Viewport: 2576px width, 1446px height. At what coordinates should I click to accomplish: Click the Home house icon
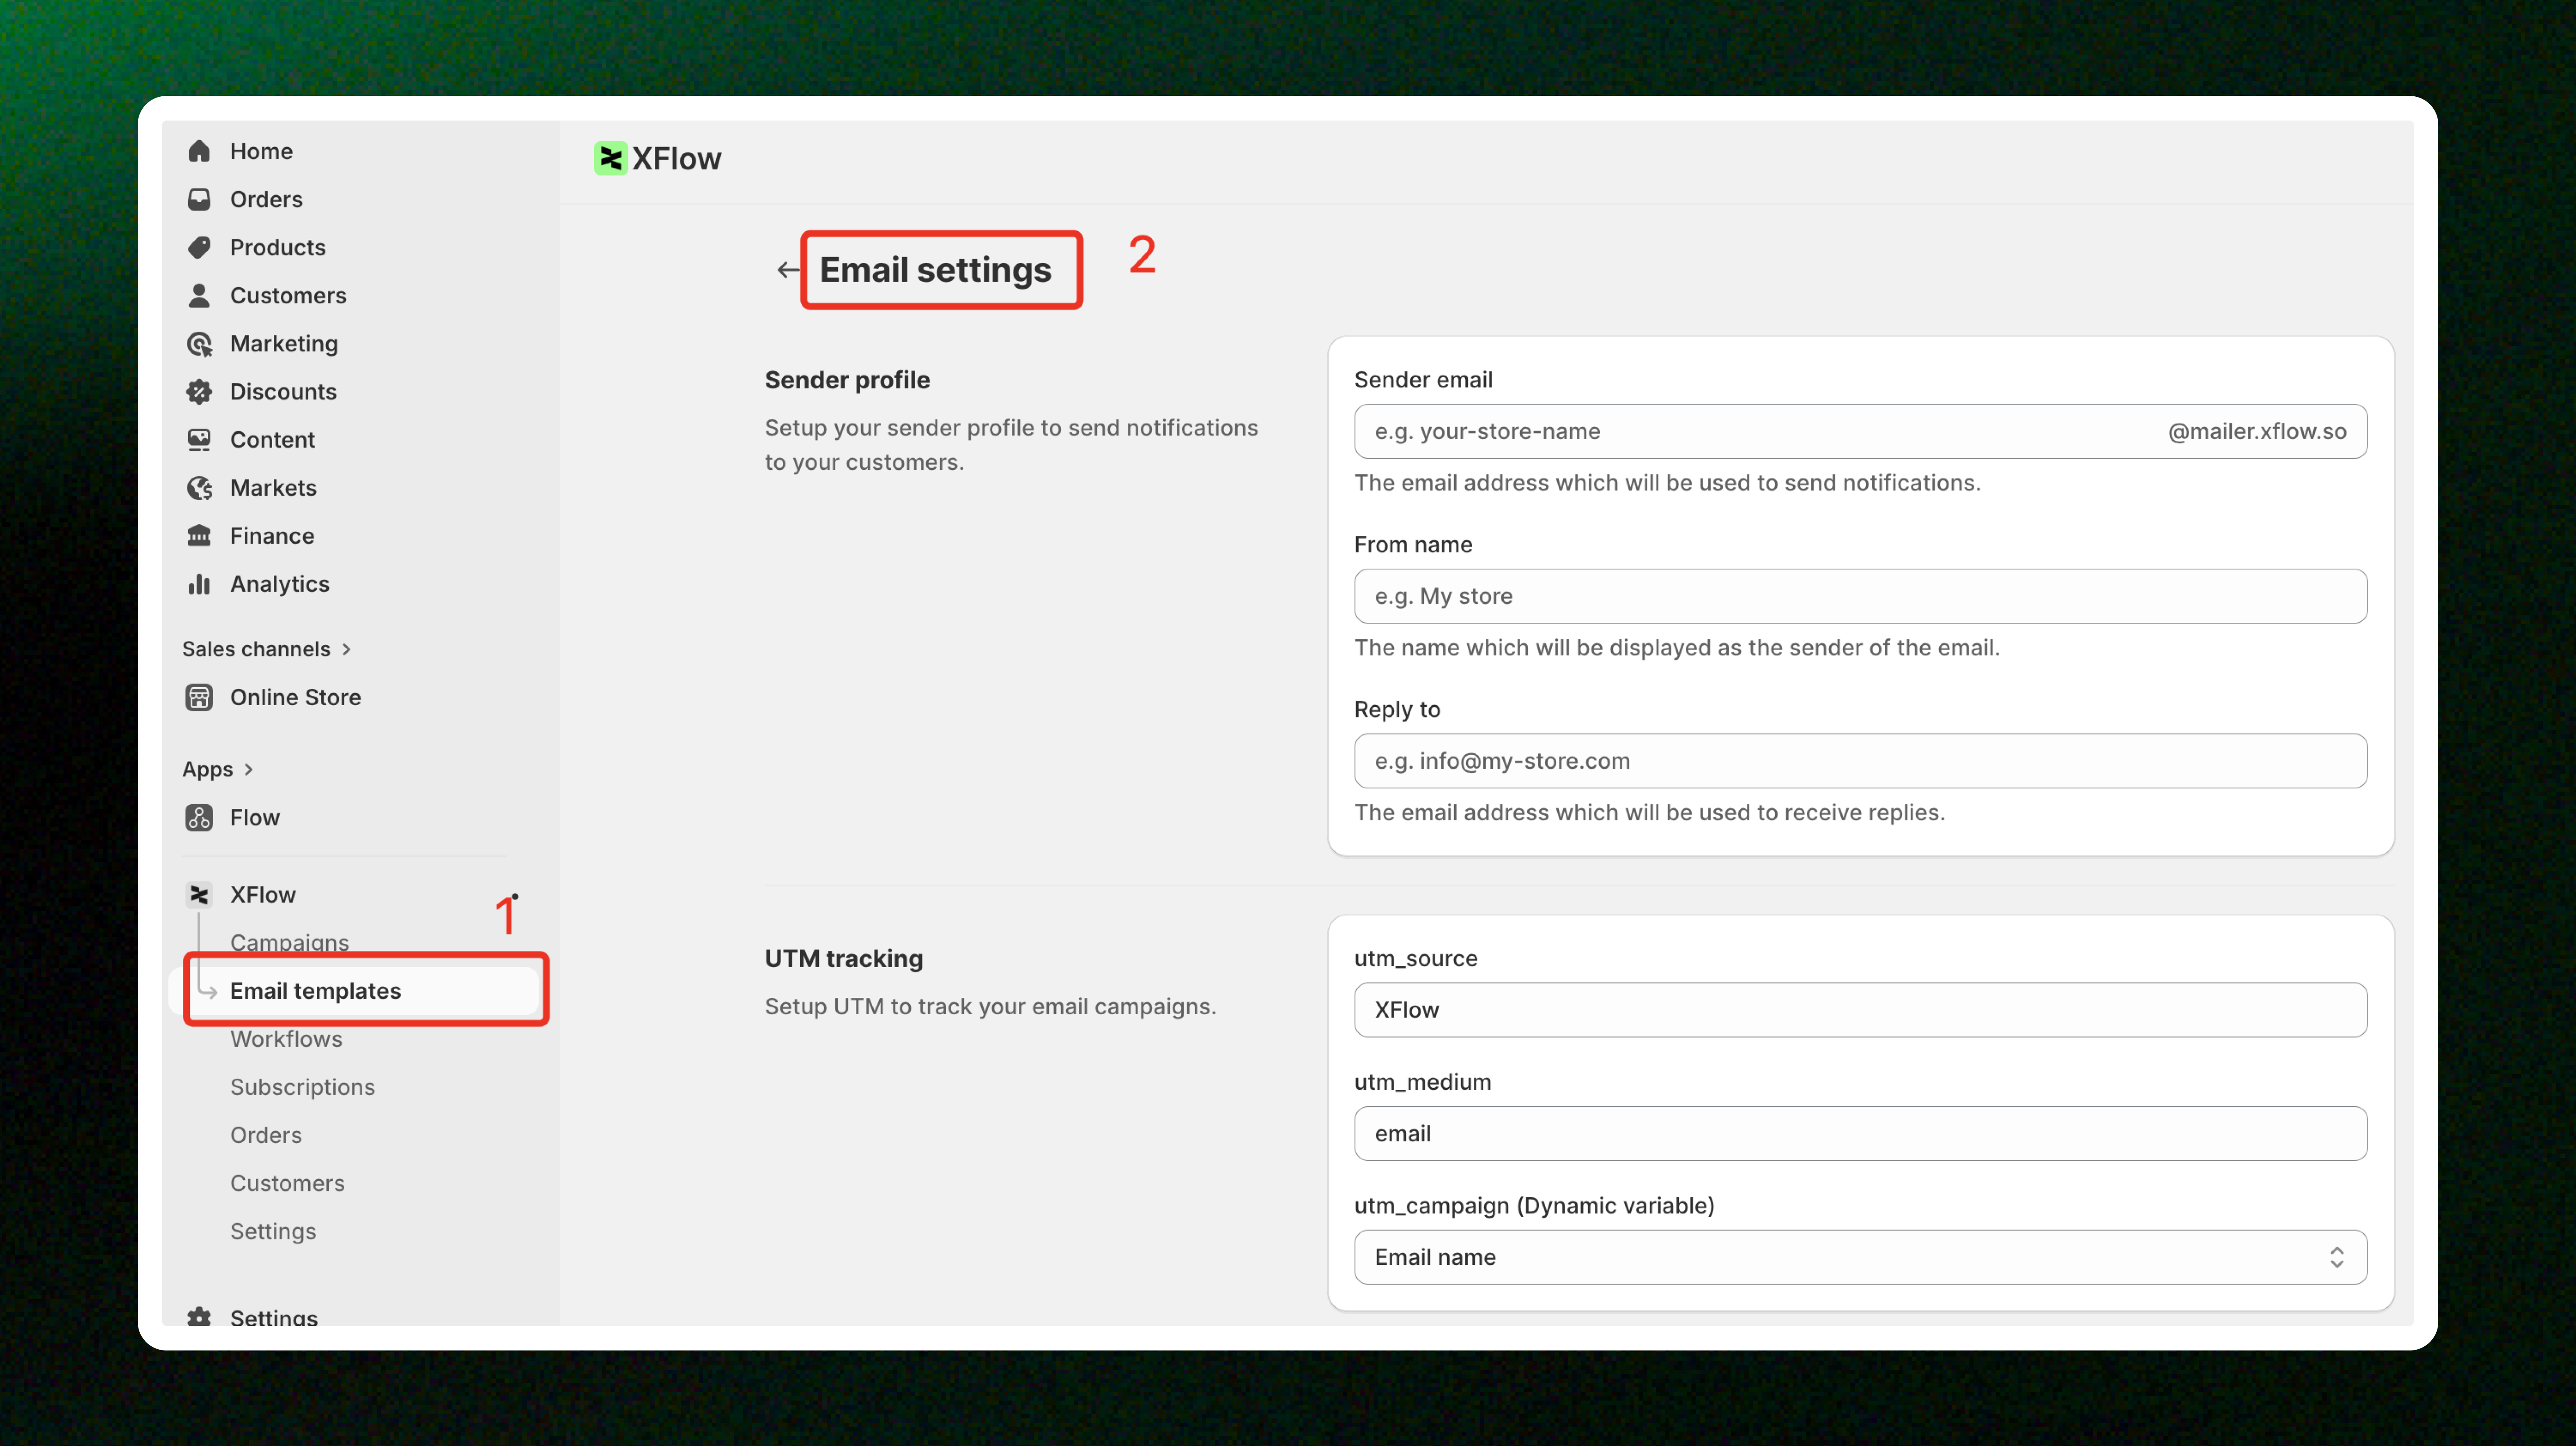pos(199,151)
